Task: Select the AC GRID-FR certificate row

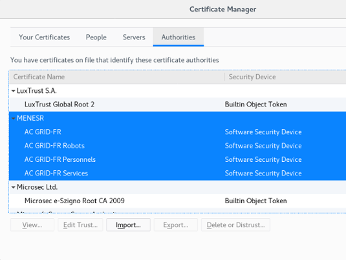Action: pyautogui.click(x=178, y=132)
